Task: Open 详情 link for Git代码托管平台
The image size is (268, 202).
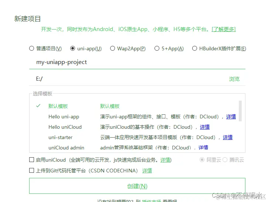Action: [147, 171]
